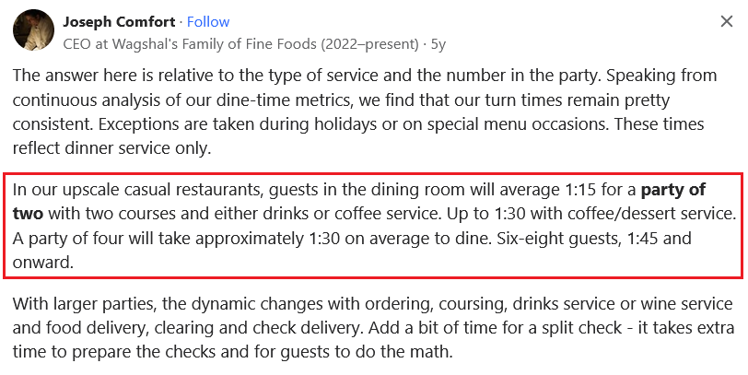
Task: Click the word 'onward' ending the highlighted box
Action: point(43,262)
